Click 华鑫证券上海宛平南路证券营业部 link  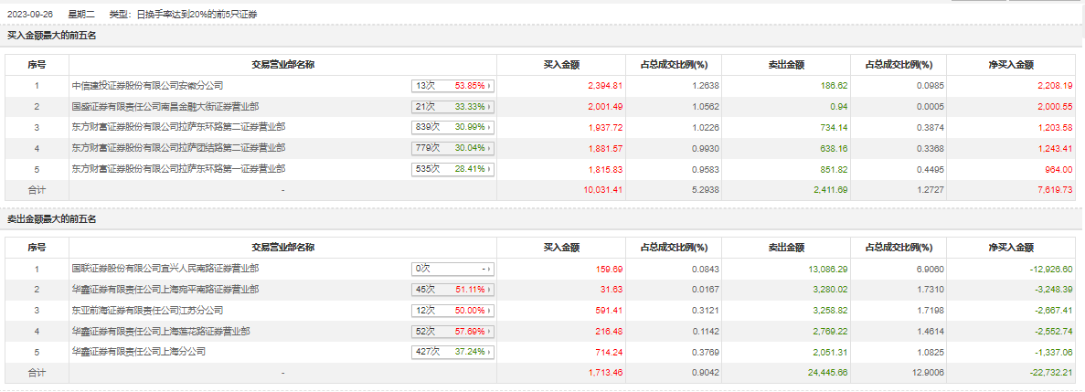tap(165, 290)
